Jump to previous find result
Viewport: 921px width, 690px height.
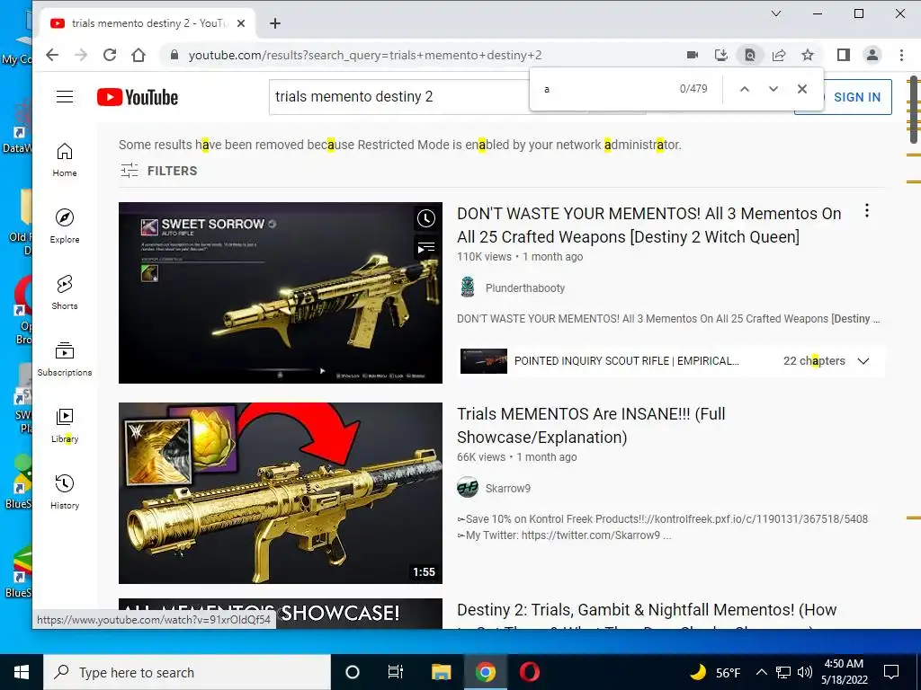(x=744, y=89)
